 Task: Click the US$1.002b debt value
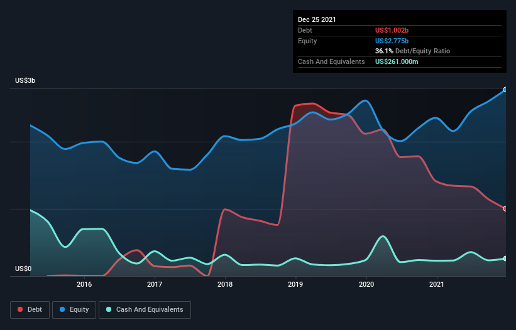tap(392, 30)
